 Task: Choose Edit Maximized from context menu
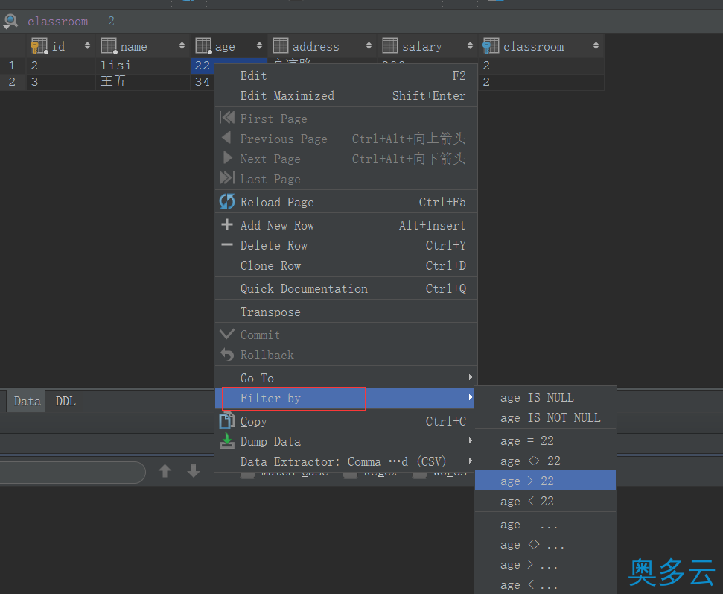tap(345, 95)
